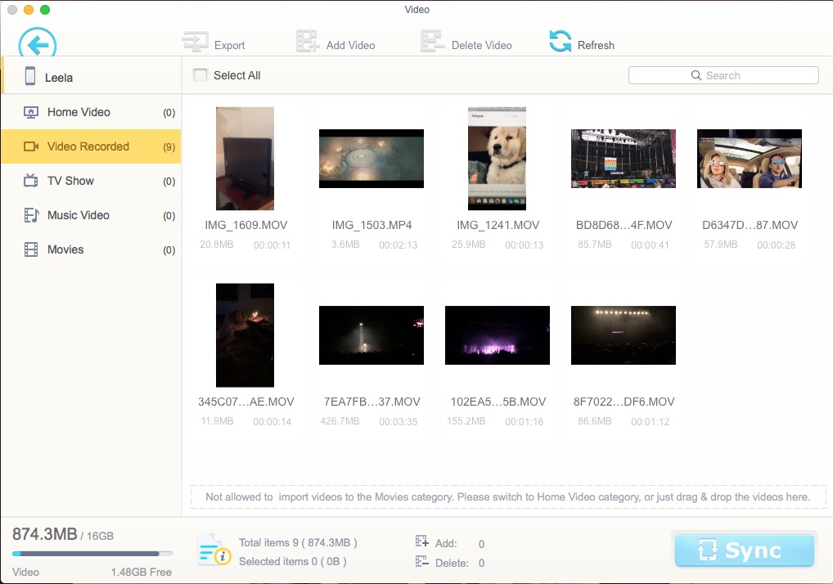Click the Selected items 0 status text

point(293,561)
